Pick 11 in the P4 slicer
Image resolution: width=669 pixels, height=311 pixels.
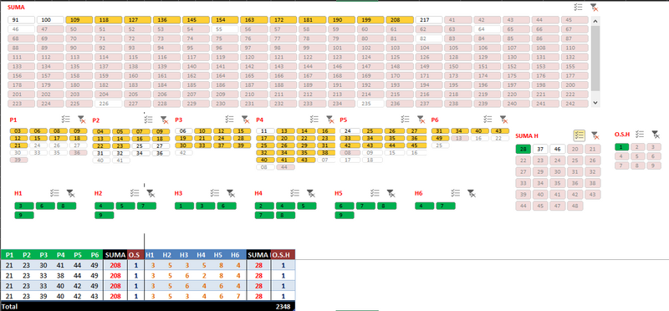265,131
